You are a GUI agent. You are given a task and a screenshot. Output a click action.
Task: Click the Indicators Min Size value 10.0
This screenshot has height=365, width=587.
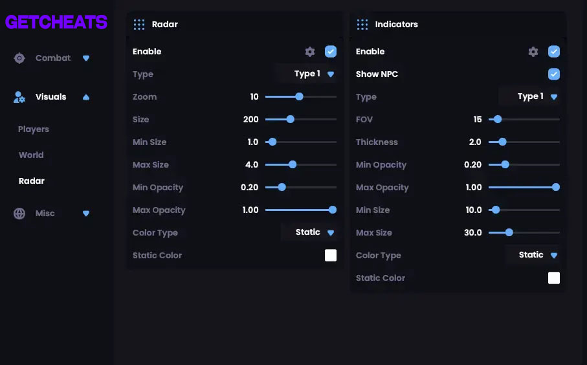coord(474,210)
